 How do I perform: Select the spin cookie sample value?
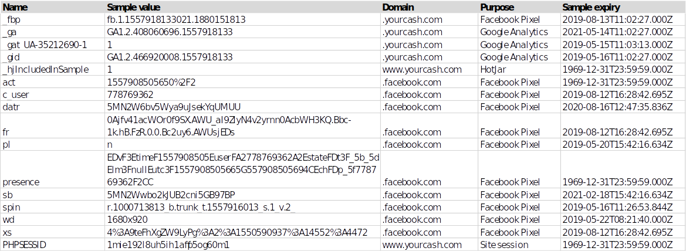pos(199,207)
